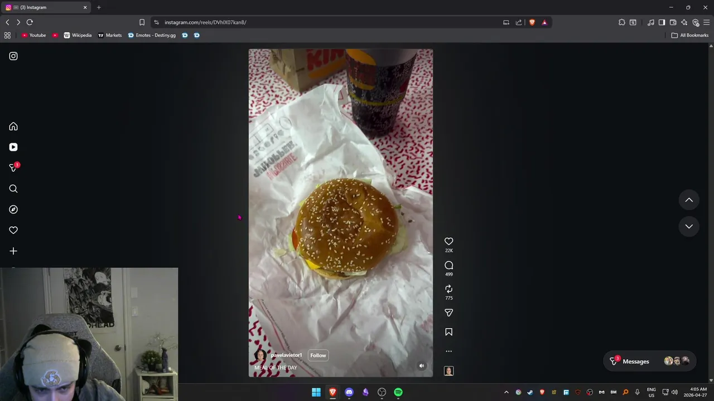
Task: Create a new post with plus icon
Action: point(13,251)
